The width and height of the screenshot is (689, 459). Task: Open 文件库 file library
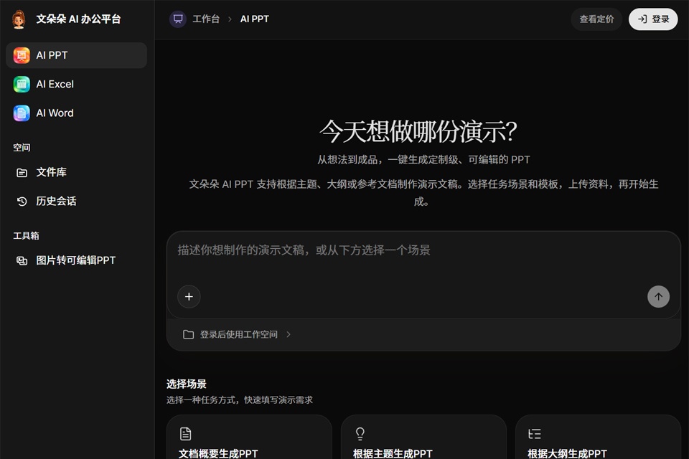coord(77,172)
